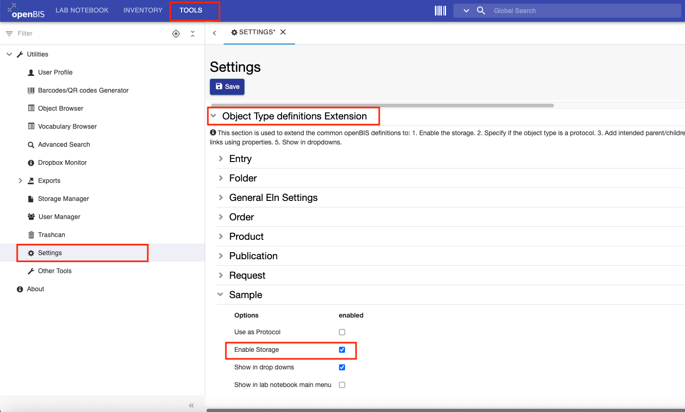Go back using the left chevron
Image resolution: width=685 pixels, height=412 pixels.
(x=214, y=33)
